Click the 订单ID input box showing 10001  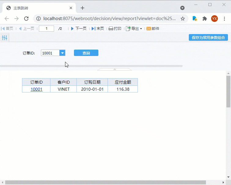pyautogui.click(x=50, y=53)
